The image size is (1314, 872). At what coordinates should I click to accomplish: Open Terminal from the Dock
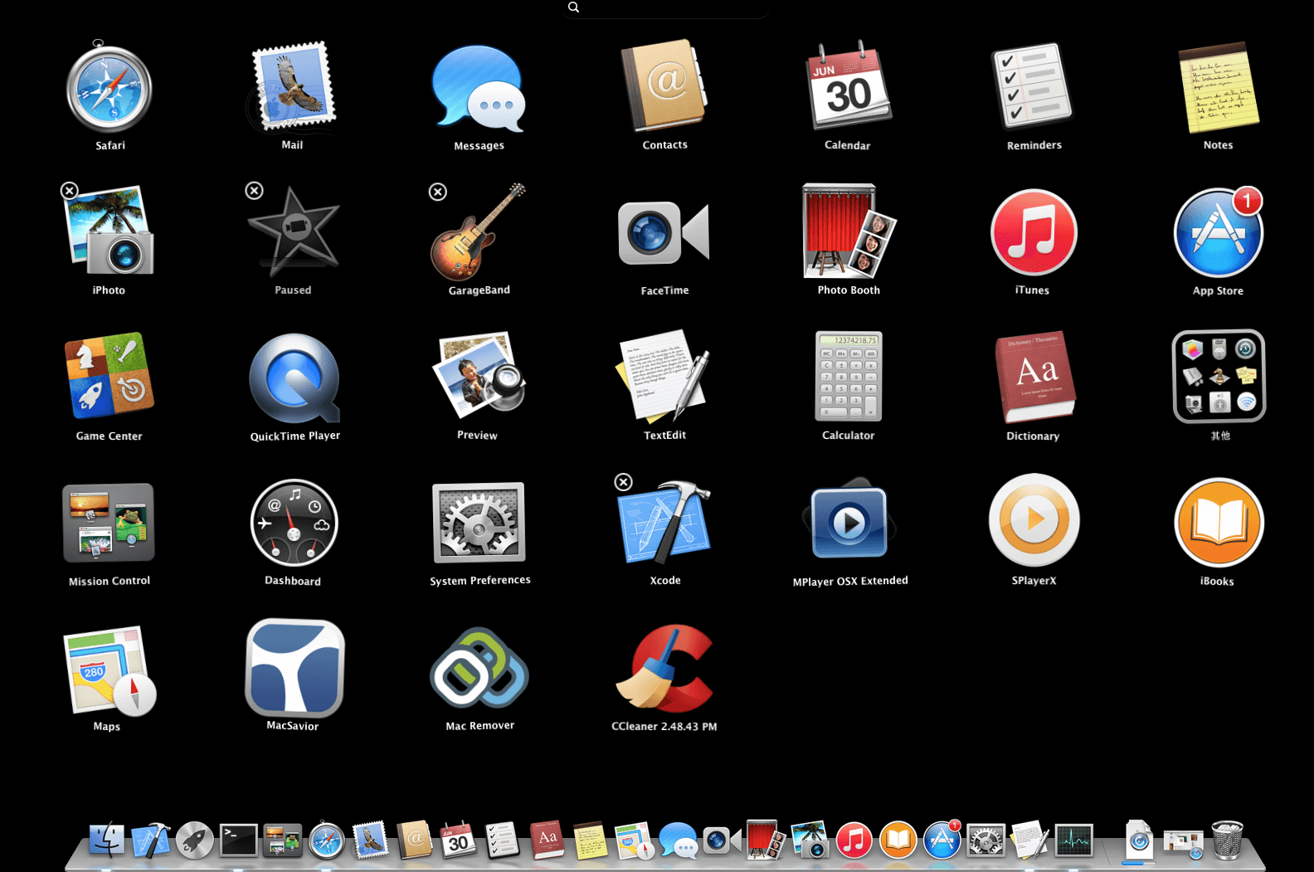point(238,840)
